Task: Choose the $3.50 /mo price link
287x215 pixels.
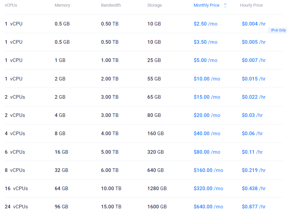Action: tap(205, 42)
